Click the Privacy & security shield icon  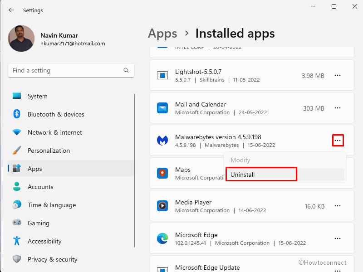pos(17,259)
